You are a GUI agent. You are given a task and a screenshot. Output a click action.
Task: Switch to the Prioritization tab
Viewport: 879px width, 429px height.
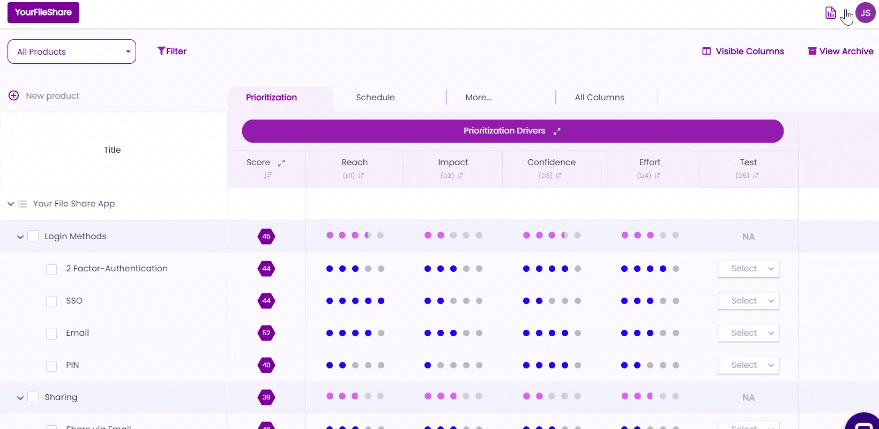(271, 97)
